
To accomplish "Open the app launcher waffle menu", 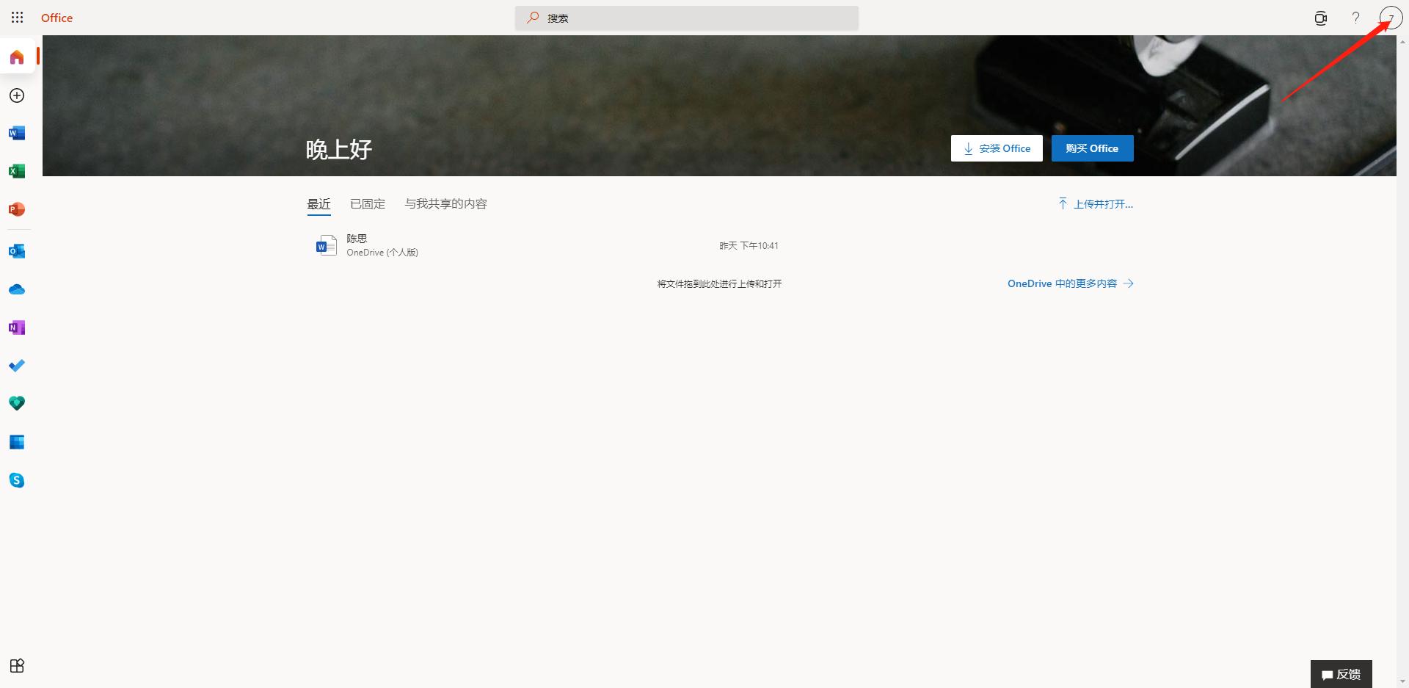I will (x=18, y=18).
